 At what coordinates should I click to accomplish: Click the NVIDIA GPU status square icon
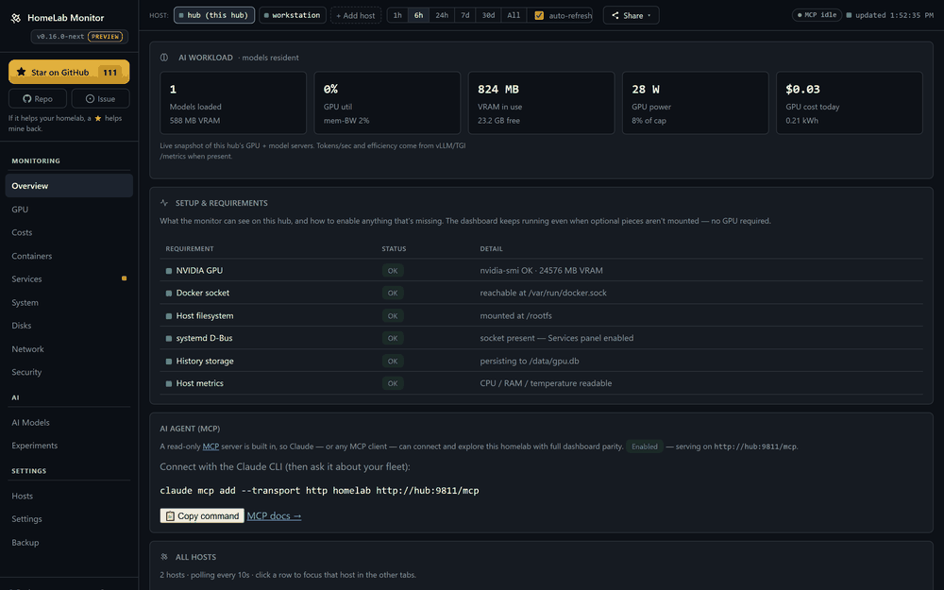point(169,271)
